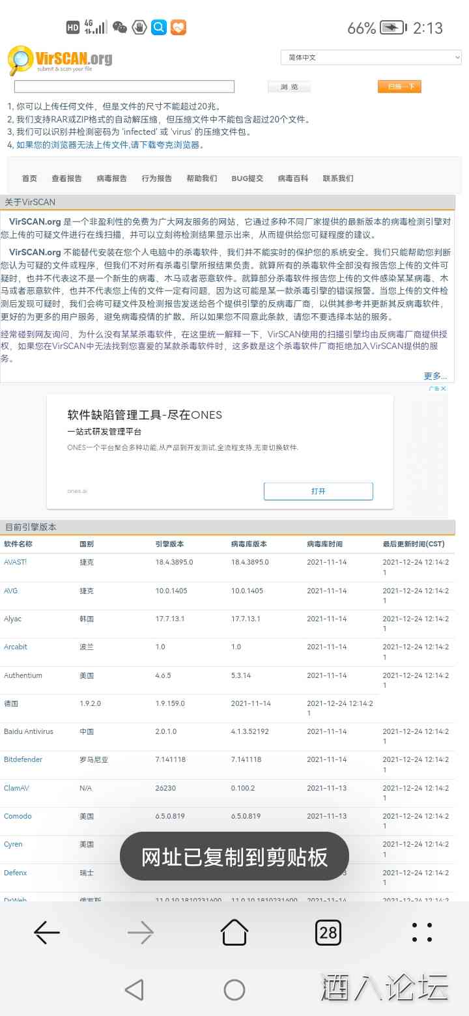This screenshot has width=469, height=1016.
Task: Select the 首页 menu item
Action: pyautogui.click(x=29, y=178)
